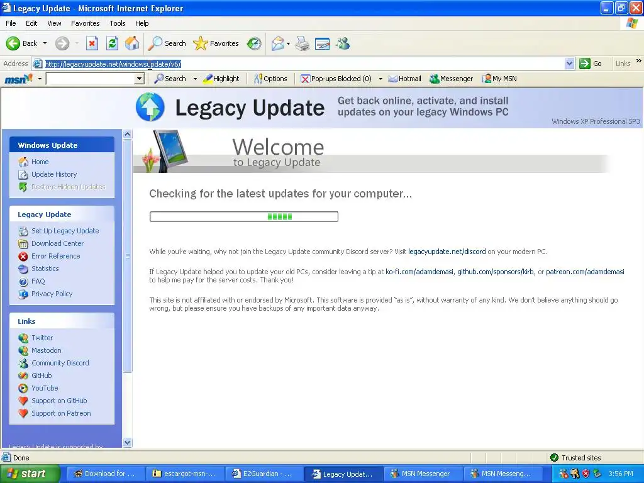Click the MSN toolbar Search button
The height and width of the screenshot is (483, 644).
[x=170, y=79]
